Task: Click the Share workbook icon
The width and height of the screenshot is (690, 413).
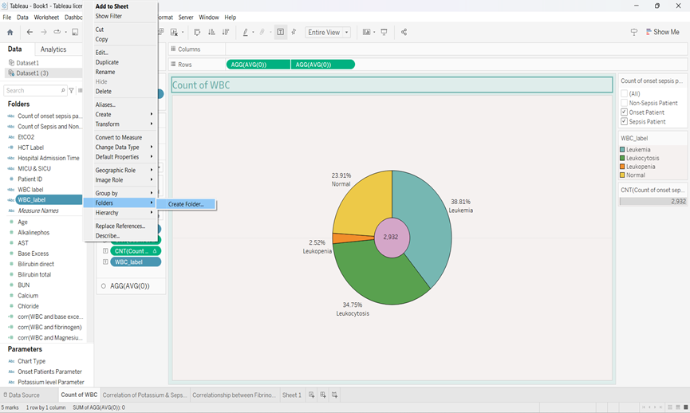Action: click(404, 32)
